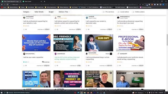Open Windows taskbar search icon
The width and height of the screenshot is (168, 94).
(x=5, y=93)
